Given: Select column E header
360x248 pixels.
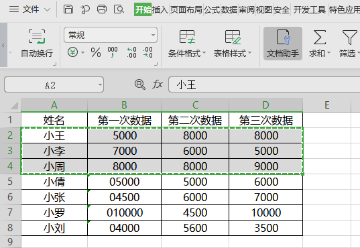Looking at the screenshot, I should (327, 105).
